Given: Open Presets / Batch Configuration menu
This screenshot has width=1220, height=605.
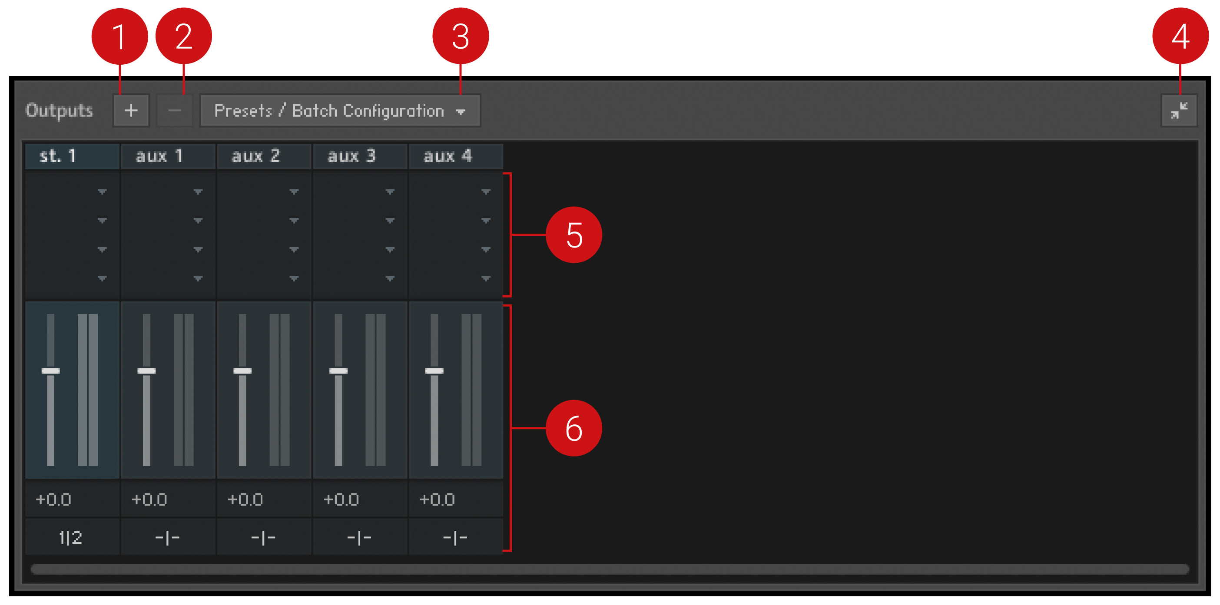Looking at the screenshot, I should tap(340, 111).
